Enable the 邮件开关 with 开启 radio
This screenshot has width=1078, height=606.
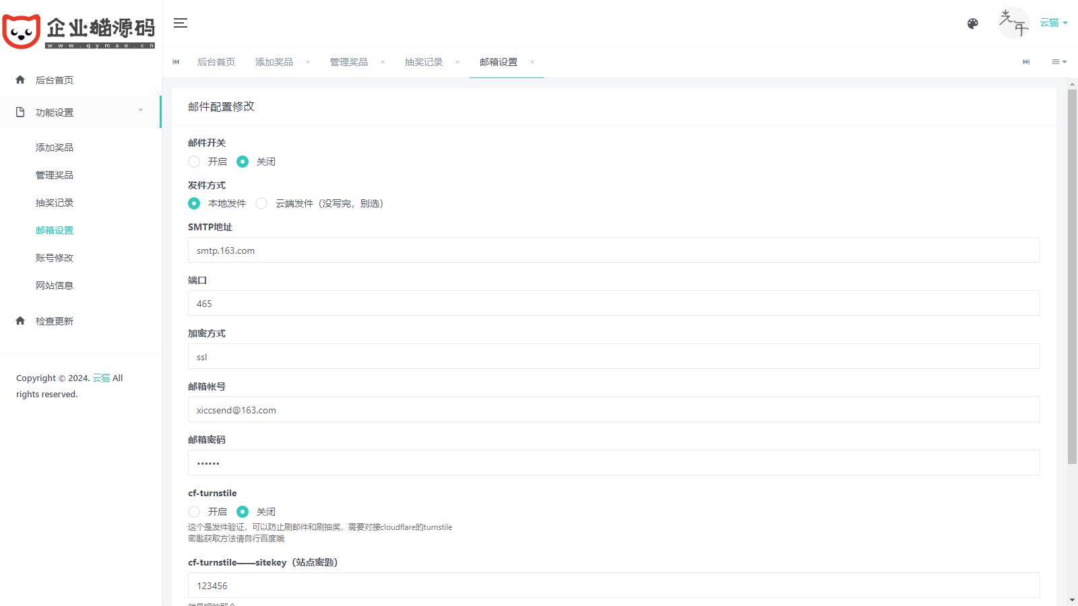click(x=194, y=162)
